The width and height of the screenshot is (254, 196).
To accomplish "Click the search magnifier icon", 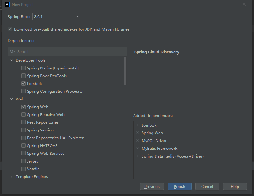I will coord(12,51).
